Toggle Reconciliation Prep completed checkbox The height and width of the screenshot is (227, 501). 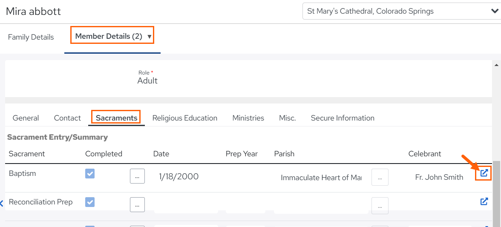click(x=90, y=202)
